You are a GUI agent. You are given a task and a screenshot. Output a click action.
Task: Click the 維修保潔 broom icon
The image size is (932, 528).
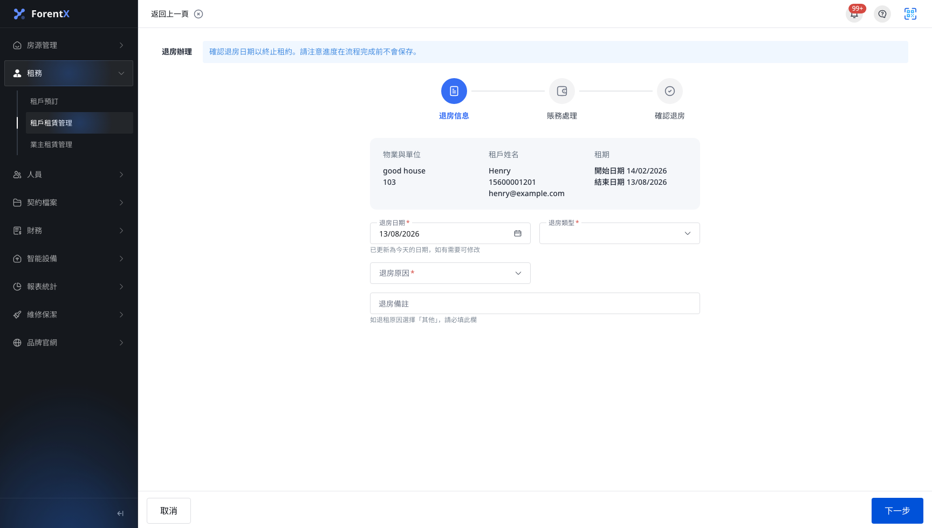[x=17, y=315]
